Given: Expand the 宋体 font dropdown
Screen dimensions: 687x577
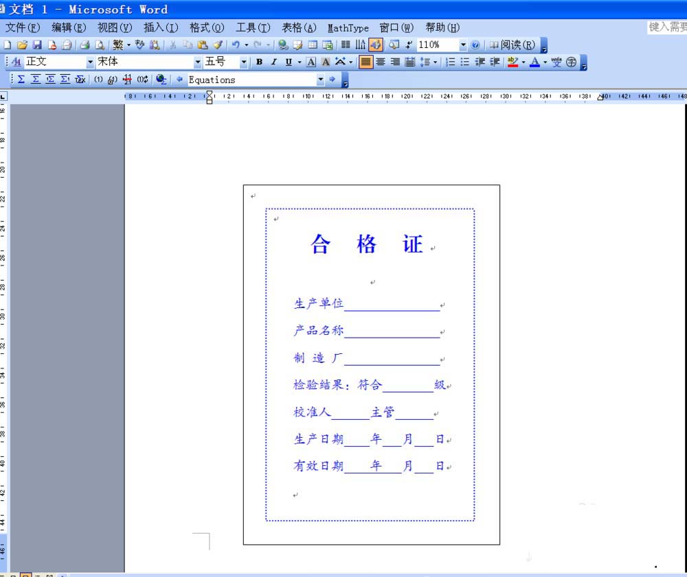Looking at the screenshot, I should (x=198, y=62).
